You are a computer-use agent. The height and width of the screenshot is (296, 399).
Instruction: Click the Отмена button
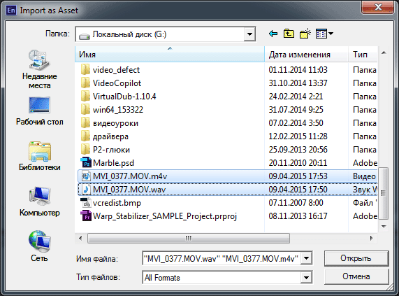point(356,276)
